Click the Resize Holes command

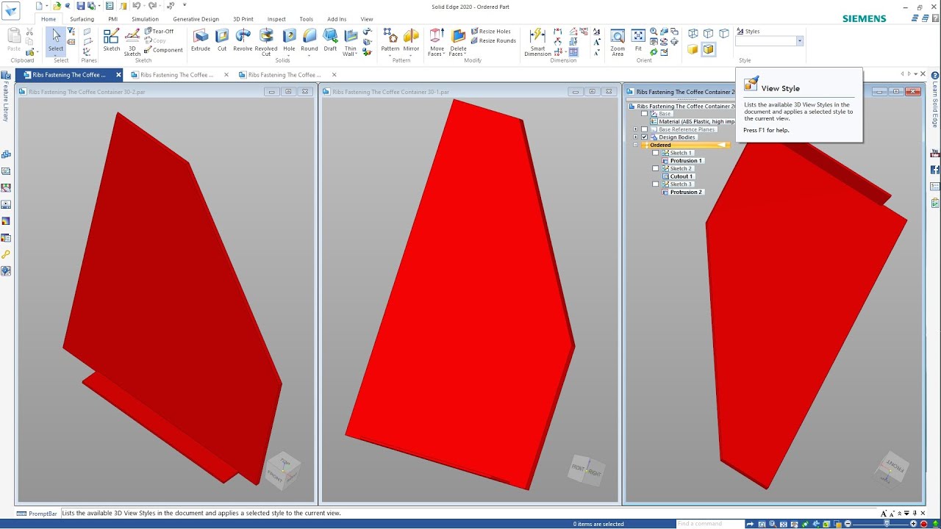pyautogui.click(x=490, y=32)
